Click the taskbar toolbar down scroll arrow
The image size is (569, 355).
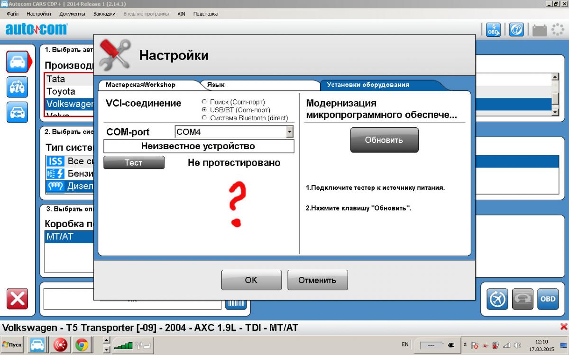coord(107,350)
